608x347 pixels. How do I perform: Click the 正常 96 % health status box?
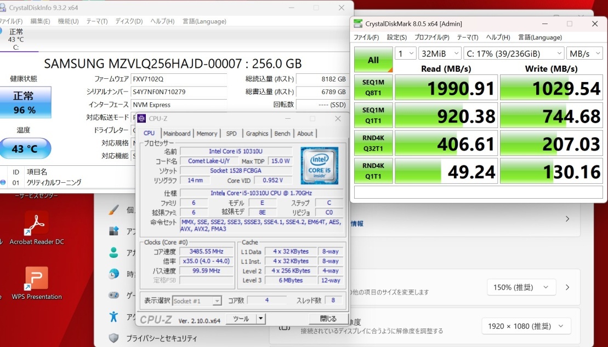[25, 102]
